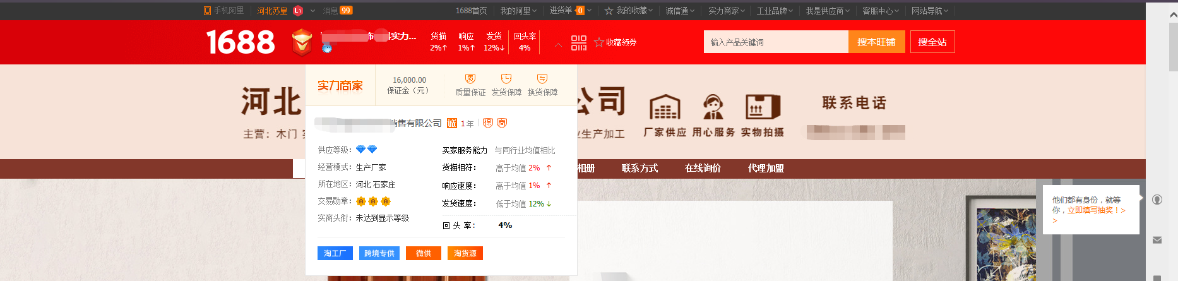1178x281 pixels.
Task: Click the 实物拍摄 box icon
Action: (x=763, y=107)
